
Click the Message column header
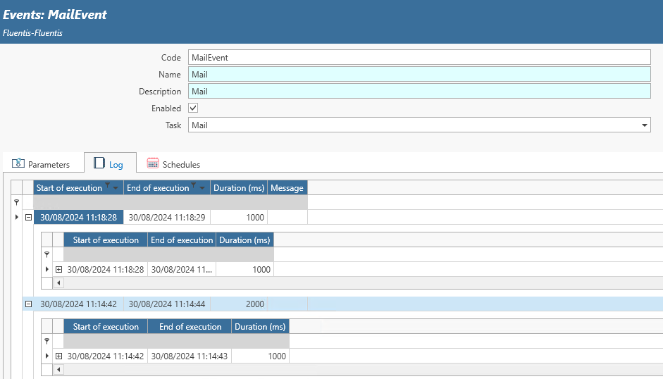pyautogui.click(x=287, y=188)
